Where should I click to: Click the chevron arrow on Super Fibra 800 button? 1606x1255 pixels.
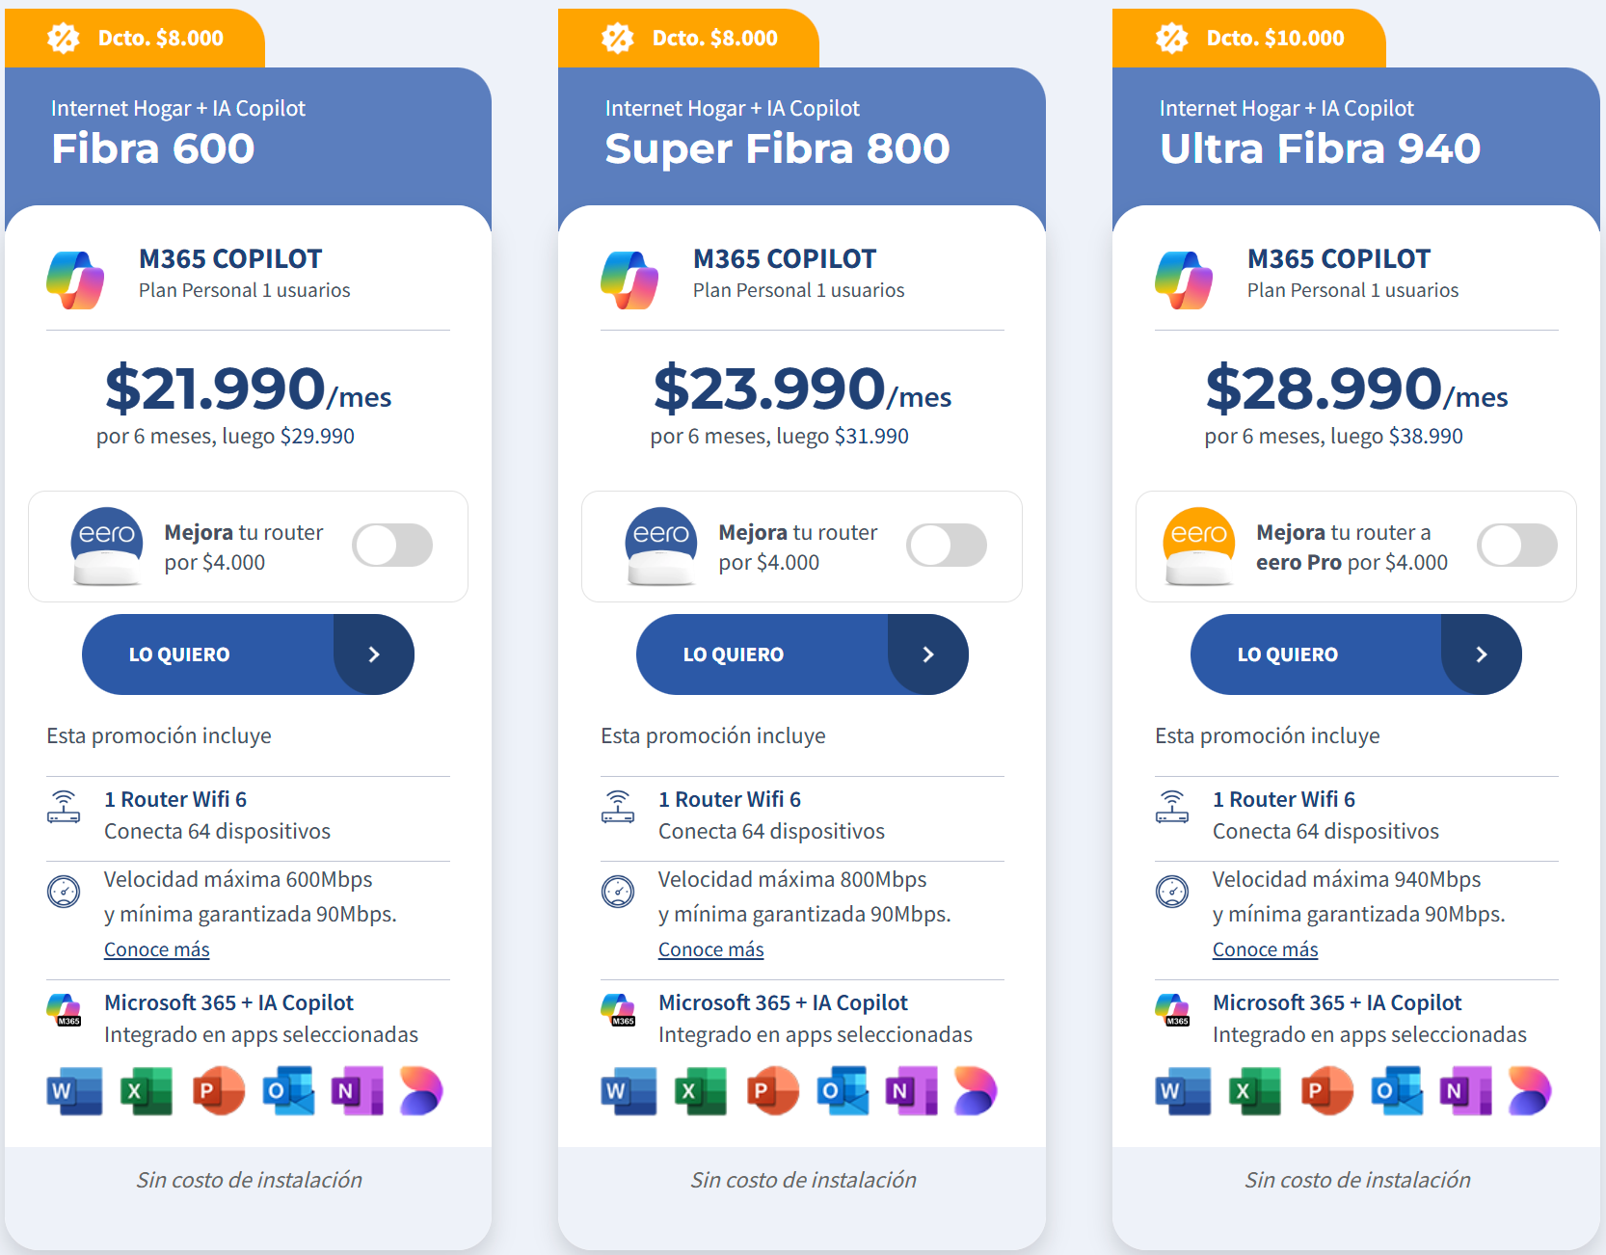coord(928,654)
